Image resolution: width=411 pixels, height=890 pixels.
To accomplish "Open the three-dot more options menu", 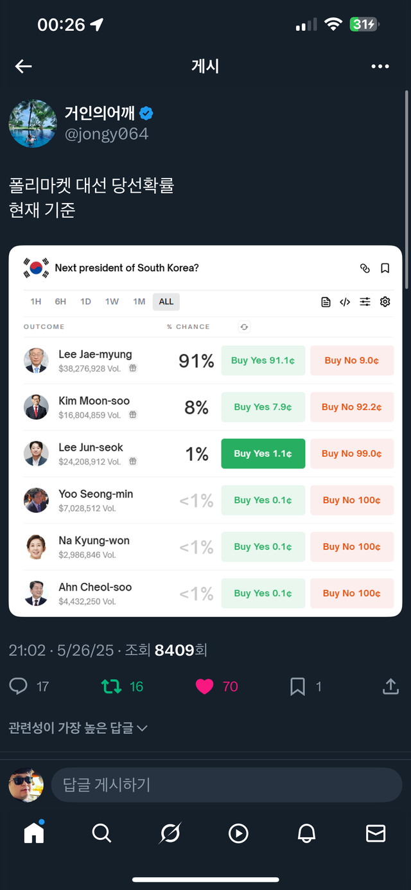I will [x=380, y=66].
